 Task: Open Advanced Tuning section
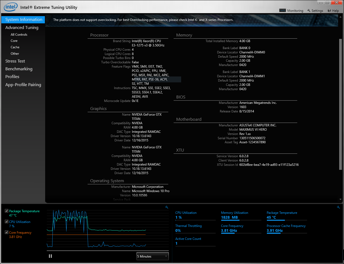click(22, 27)
